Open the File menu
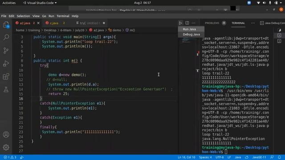This screenshot has height=160, width=285. (x=4, y=16)
